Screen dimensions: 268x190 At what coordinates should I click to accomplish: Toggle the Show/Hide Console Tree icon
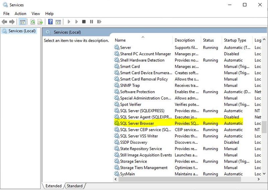pyautogui.click(x=22, y=22)
